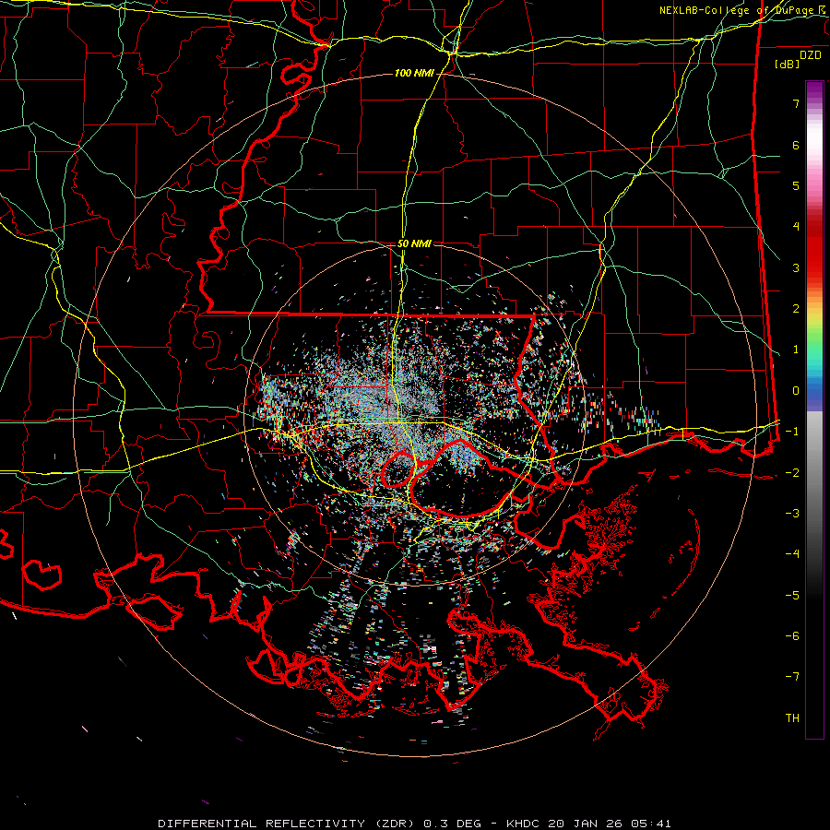Click the 5 value on color scale

click(x=796, y=185)
